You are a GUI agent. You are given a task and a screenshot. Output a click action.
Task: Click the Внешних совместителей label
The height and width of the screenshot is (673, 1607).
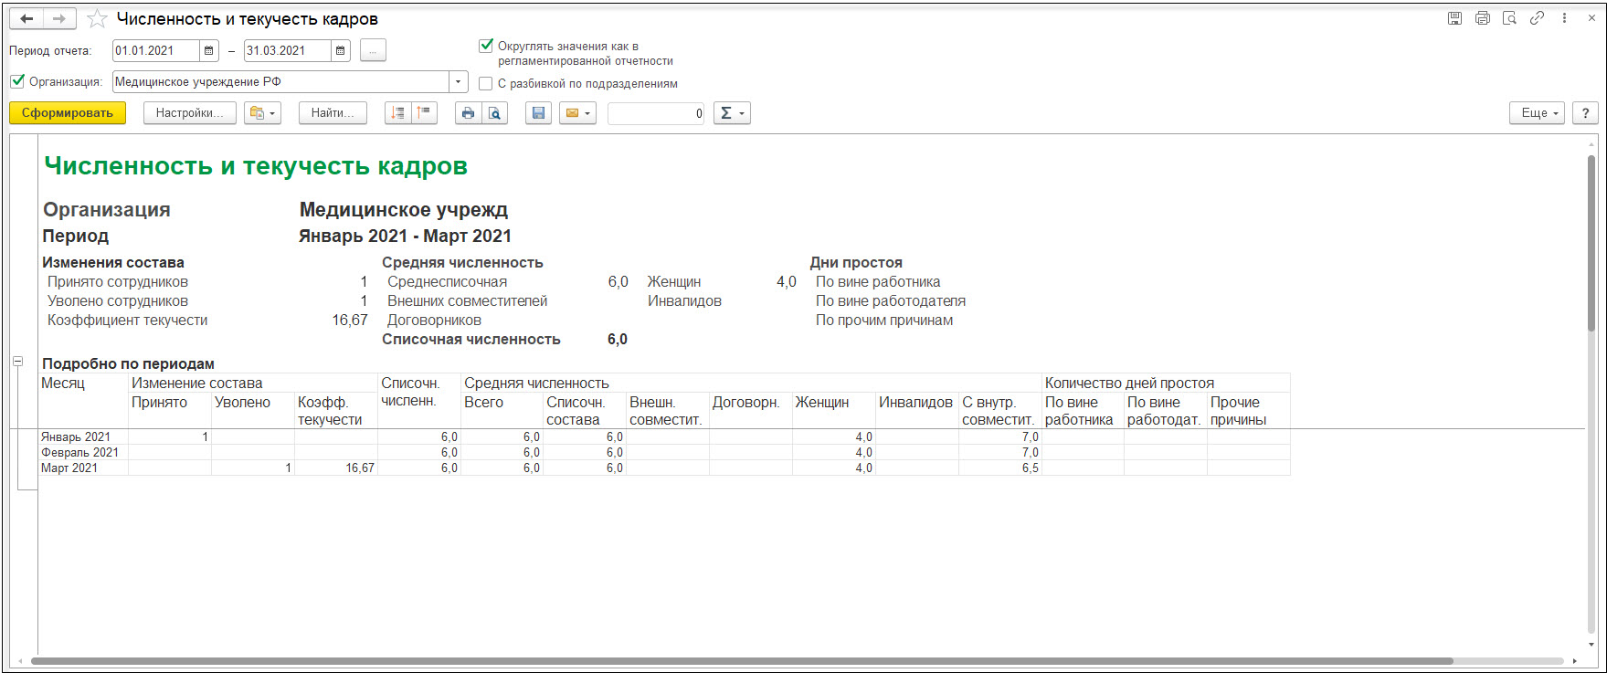(x=467, y=301)
